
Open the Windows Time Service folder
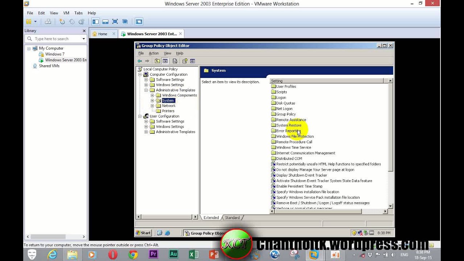294,148
